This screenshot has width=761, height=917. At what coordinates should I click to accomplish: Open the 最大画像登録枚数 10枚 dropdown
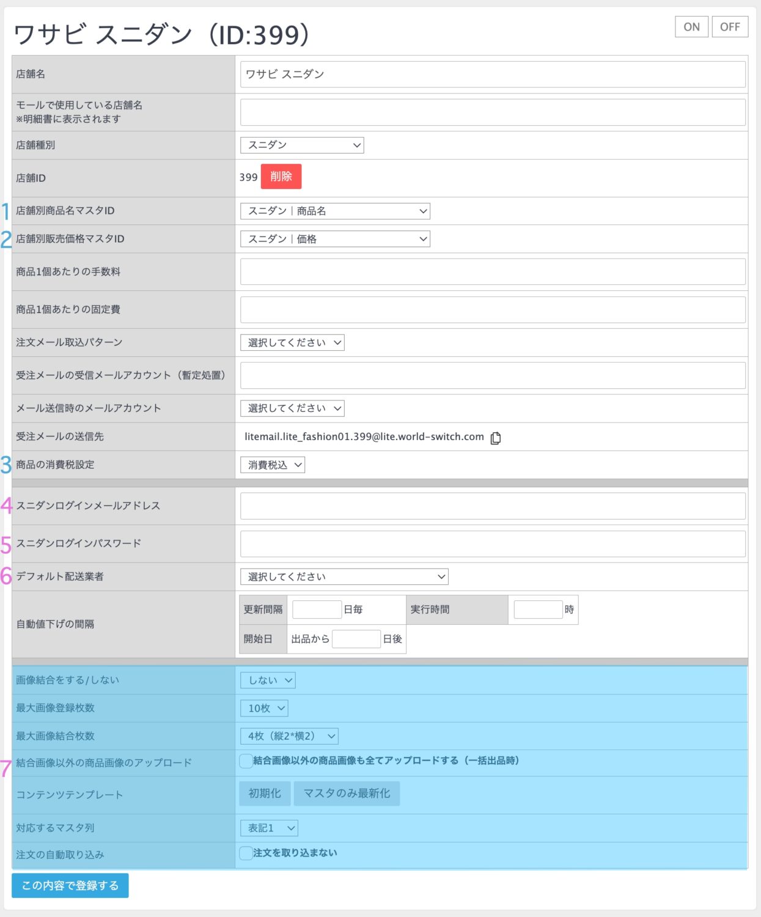264,708
